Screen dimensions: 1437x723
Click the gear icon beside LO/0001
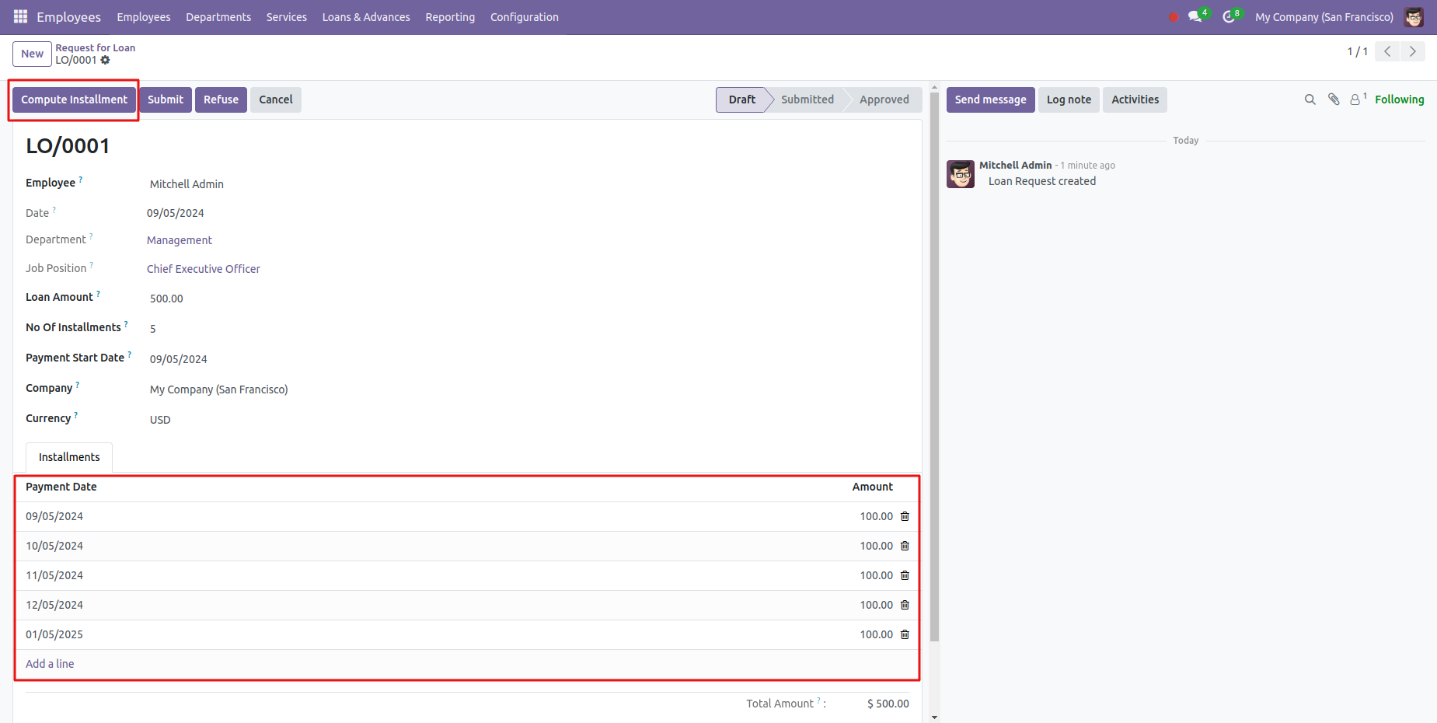106,60
